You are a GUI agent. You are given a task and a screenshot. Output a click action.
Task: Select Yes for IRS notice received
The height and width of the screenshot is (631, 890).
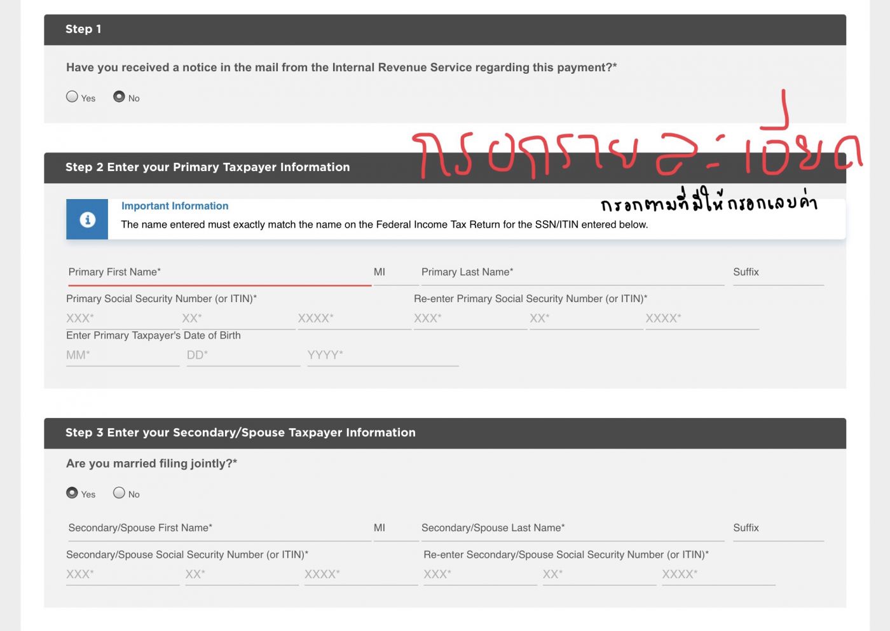72,97
